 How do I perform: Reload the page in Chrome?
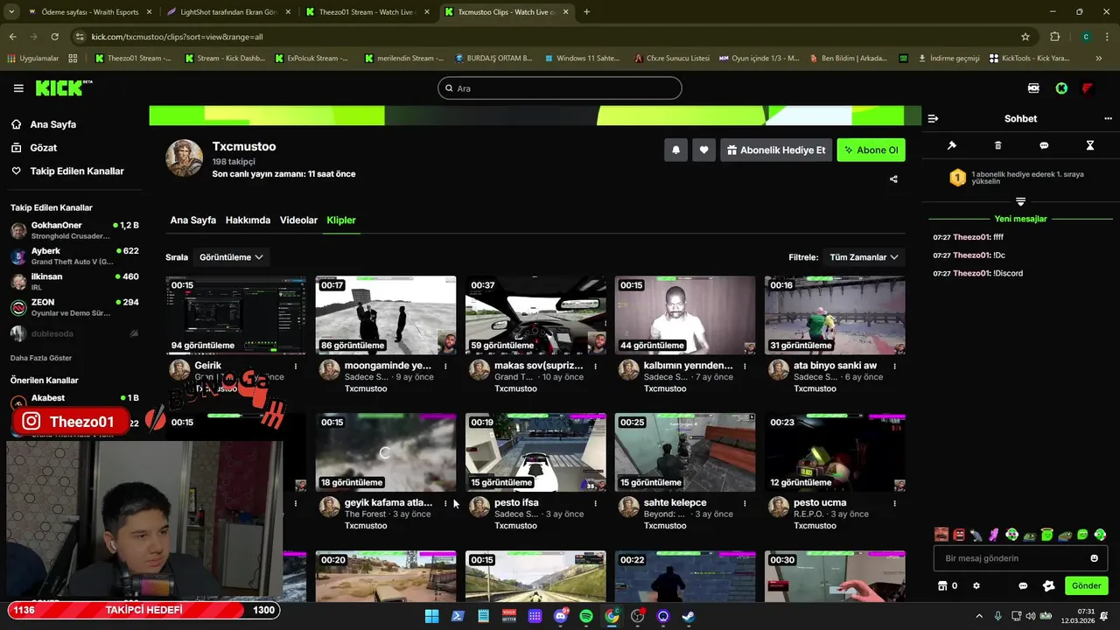point(54,37)
